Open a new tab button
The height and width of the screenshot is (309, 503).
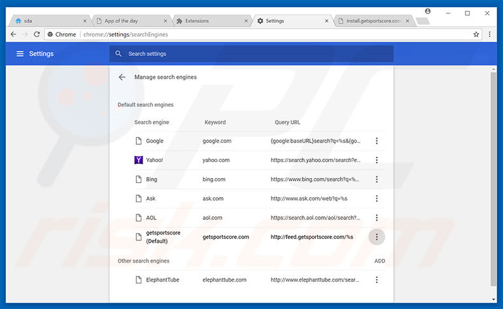pos(423,21)
